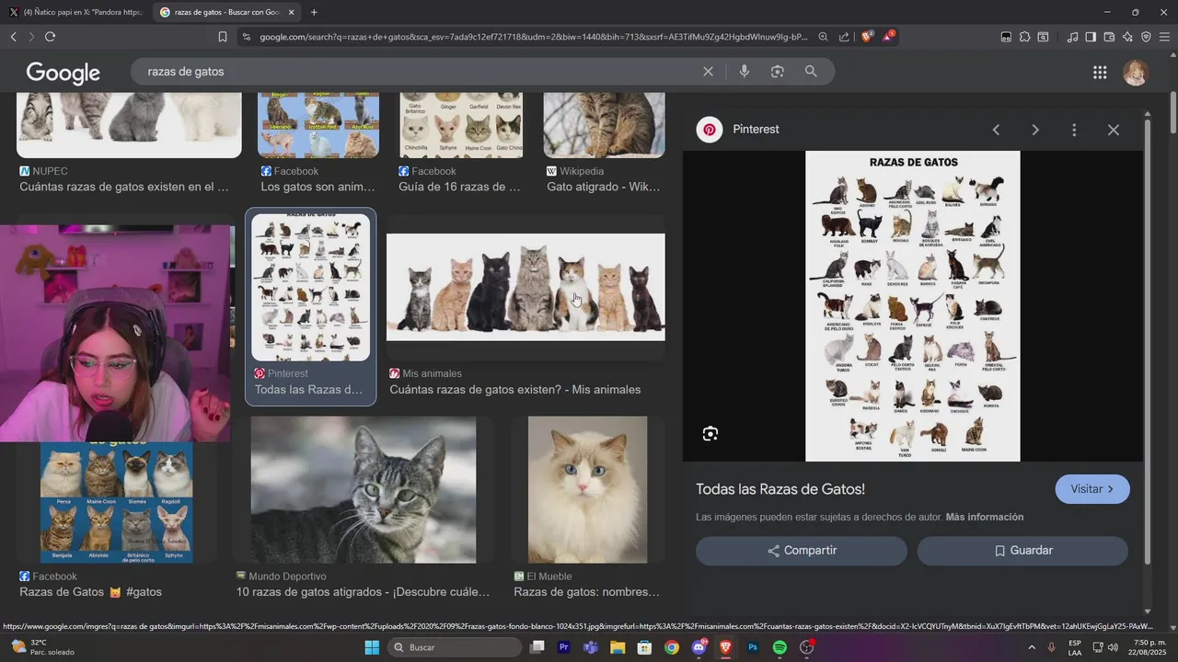Click the Visitar button
Screen dimensions: 1178x662
(x=1092, y=489)
